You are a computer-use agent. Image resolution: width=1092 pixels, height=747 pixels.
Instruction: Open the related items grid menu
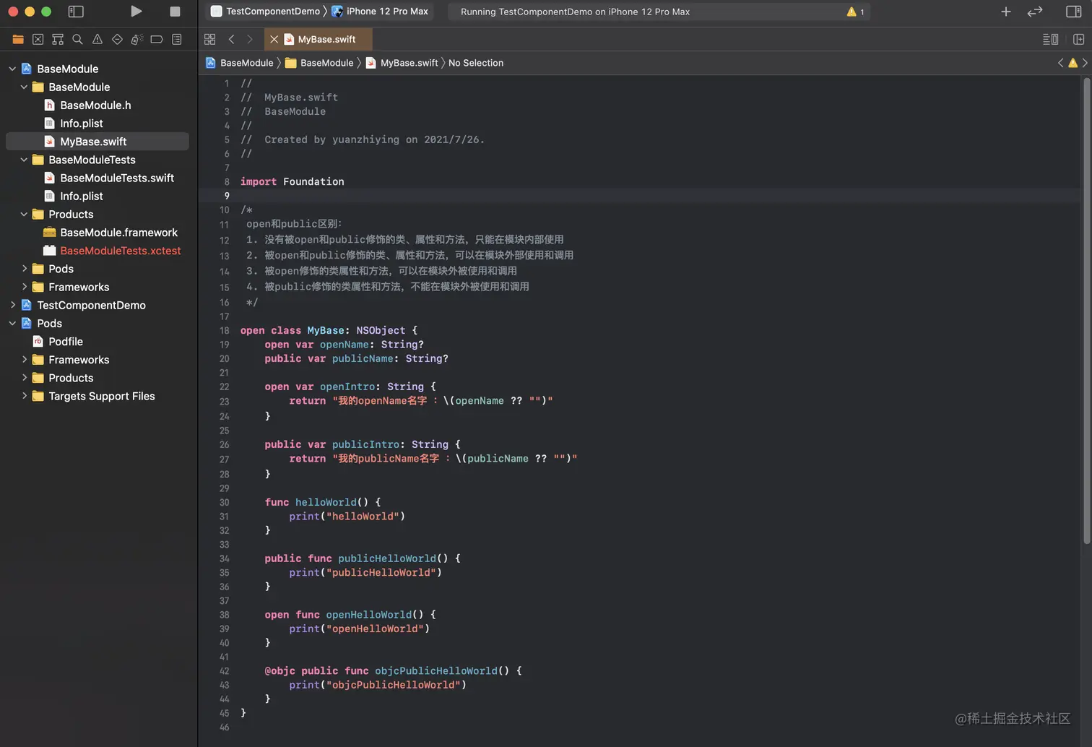[210, 39]
